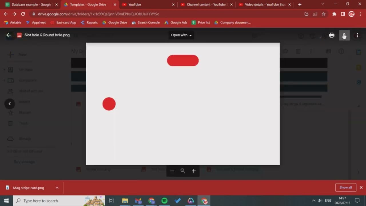This screenshot has height=206, width=366.
Task: Zoom in using the plus button
Action: pyautogui.click(x=194, y=171)
